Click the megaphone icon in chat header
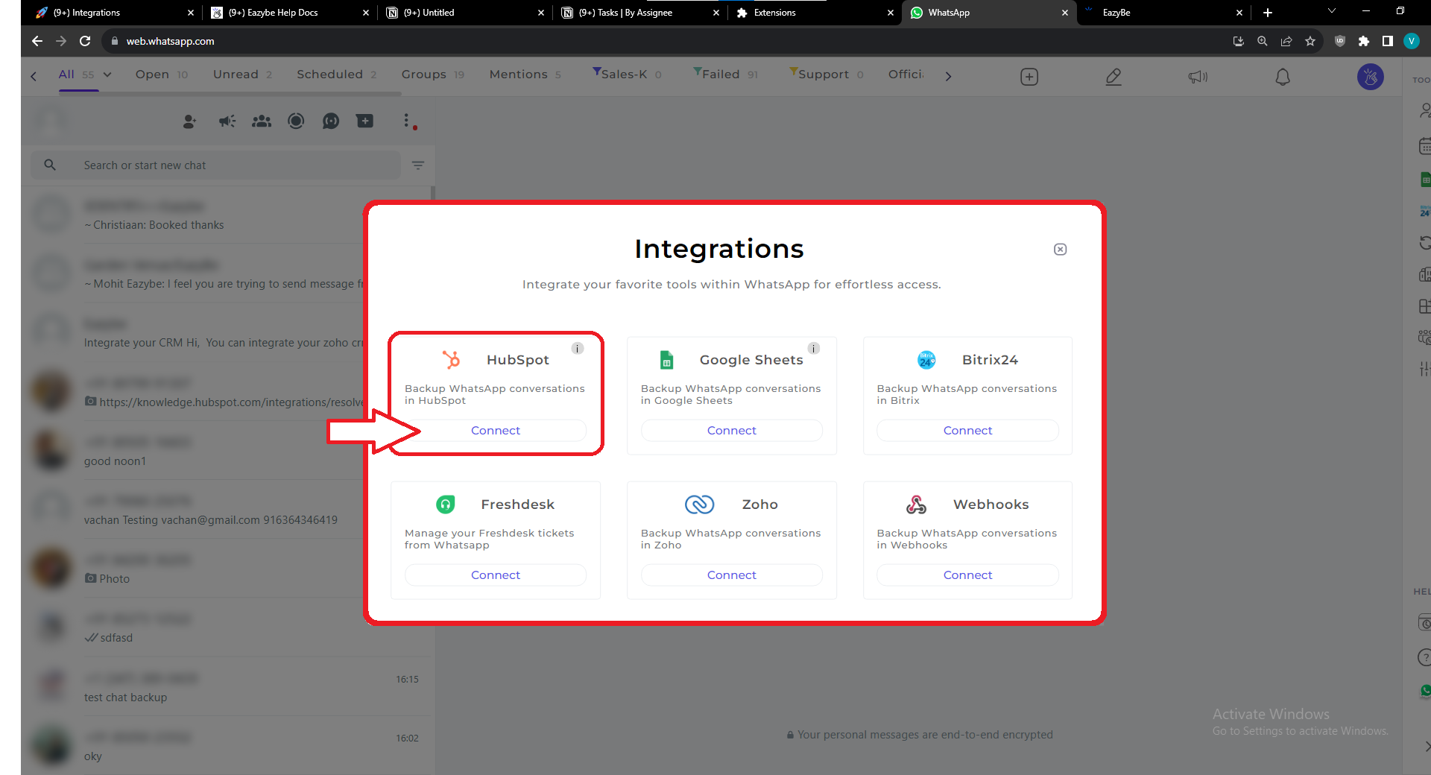The image size is (1431, 775). (x=227, y=121)
